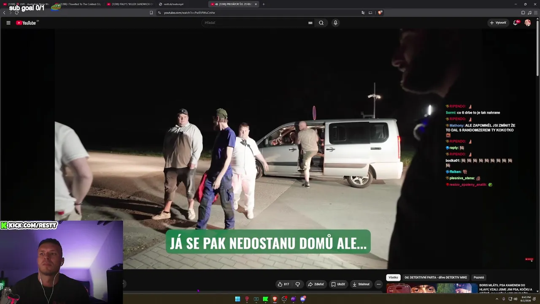Select the Všetko filter chip
Image resolution: width=540 pixels, height=304 pixels.
(393, 277)
